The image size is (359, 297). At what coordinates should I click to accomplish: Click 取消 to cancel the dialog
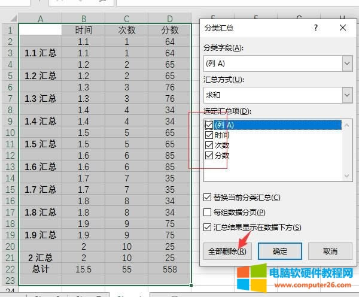click(x=330, y=251)
